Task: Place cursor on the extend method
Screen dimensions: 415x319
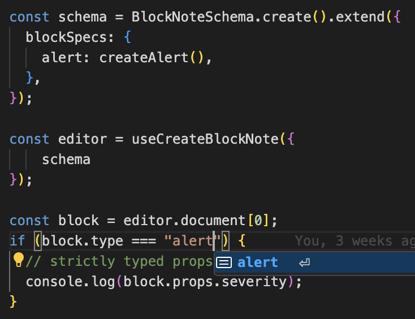Action: coord(360,16)
